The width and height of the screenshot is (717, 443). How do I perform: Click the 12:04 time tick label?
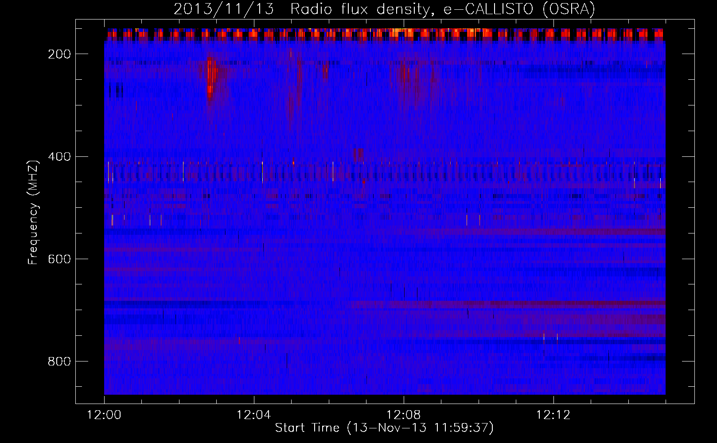point(254,415)
